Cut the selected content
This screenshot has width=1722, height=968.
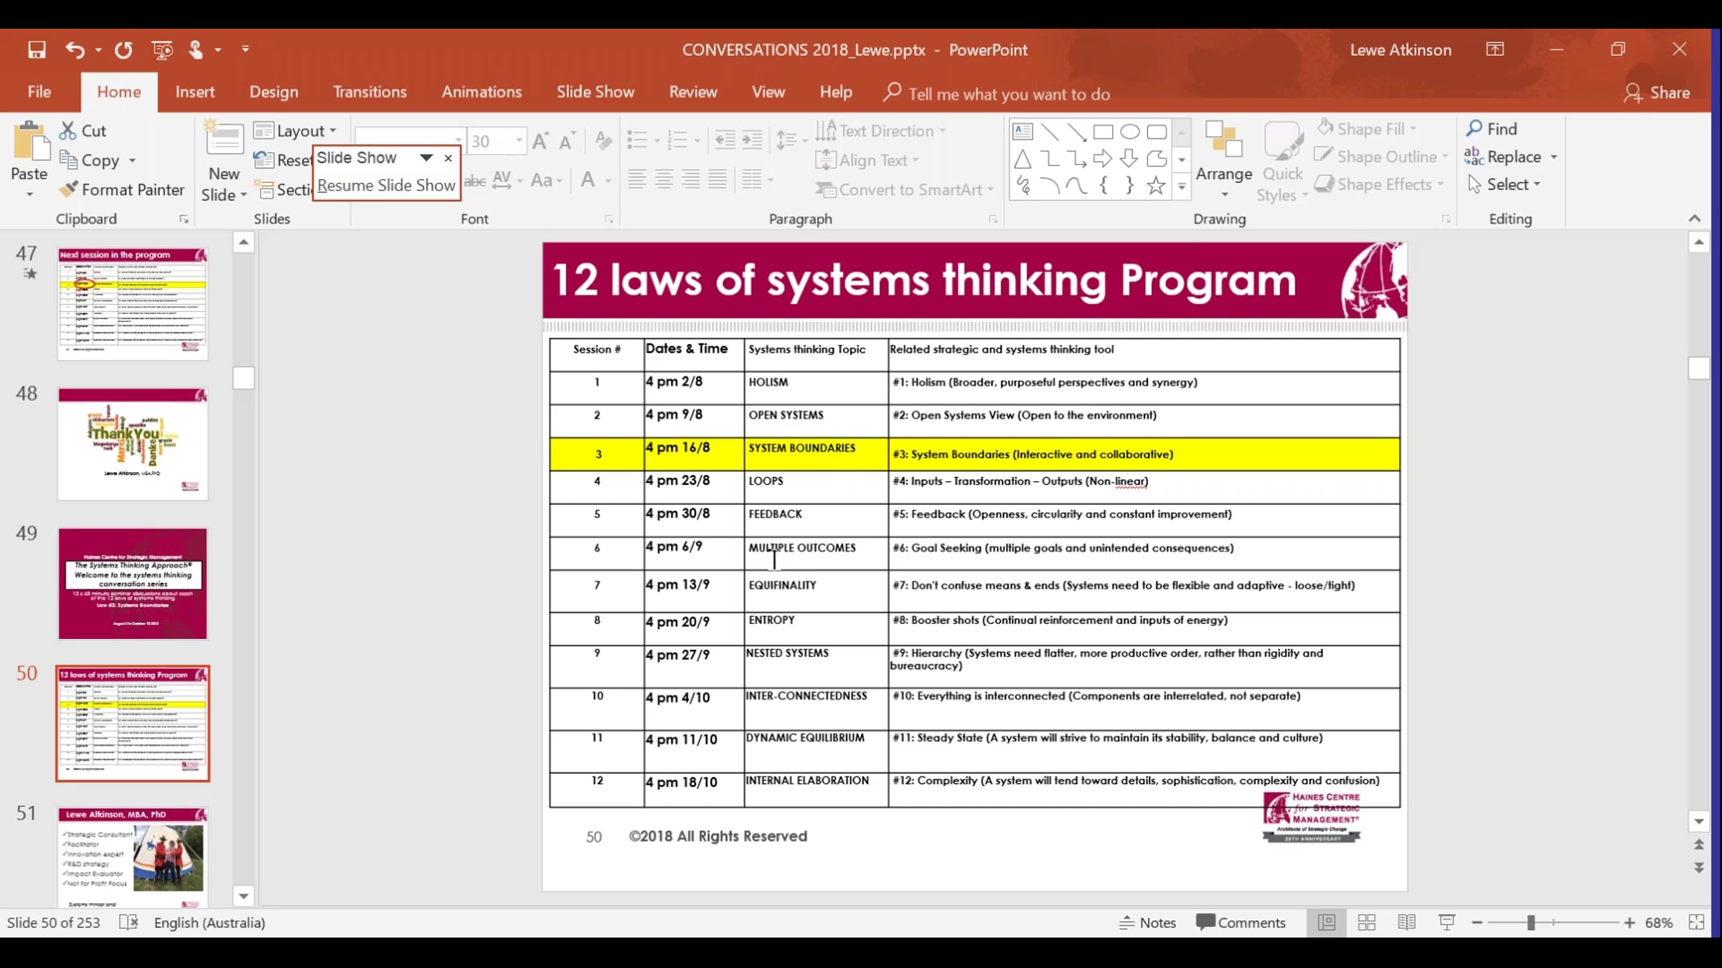click(x=83, y=131)
